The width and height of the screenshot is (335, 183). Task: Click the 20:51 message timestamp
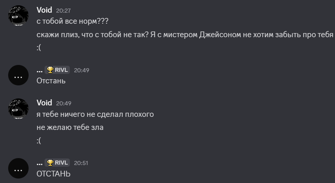point(81,163)
